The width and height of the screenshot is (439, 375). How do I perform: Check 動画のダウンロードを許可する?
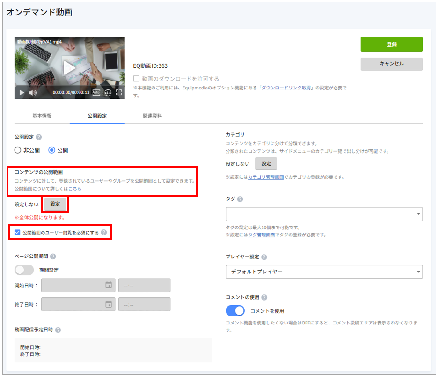pyautogui.click(x=136, y=78)
